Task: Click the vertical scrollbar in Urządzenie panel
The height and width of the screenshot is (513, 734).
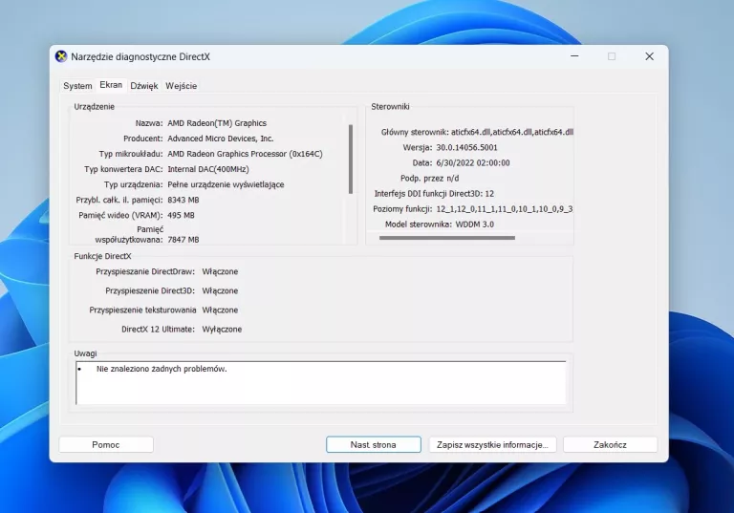Action: coord(351,158)
